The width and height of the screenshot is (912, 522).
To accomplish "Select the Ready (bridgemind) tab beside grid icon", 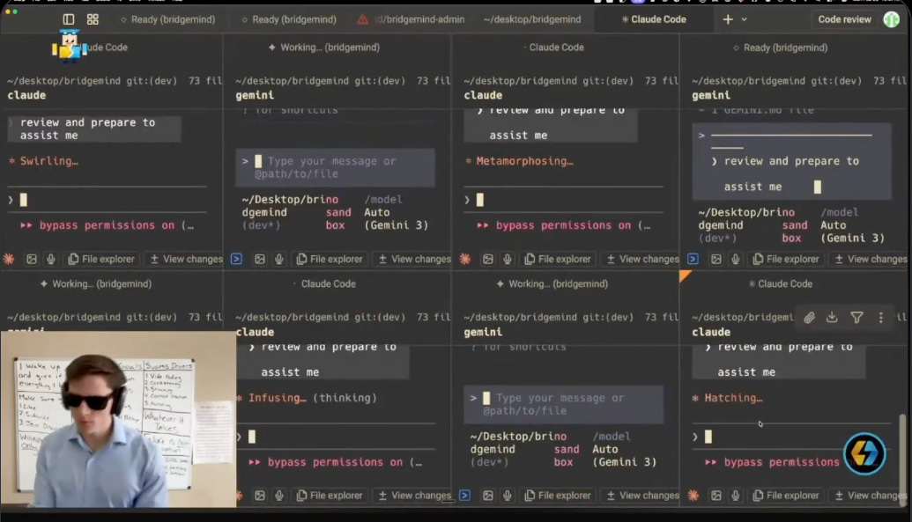I will [x=167, y=19].
